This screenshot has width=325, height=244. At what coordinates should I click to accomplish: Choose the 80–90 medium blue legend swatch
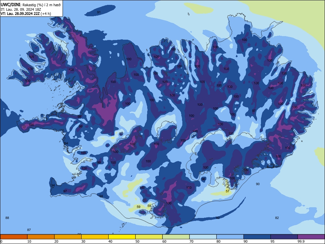tap(230, 237)
